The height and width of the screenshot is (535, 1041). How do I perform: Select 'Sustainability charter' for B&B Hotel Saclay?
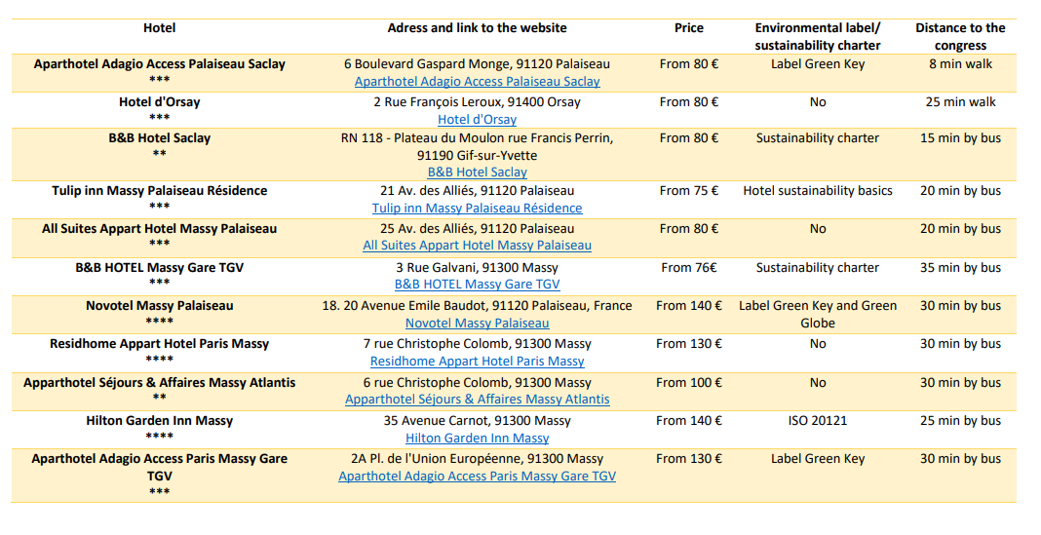pyautogui.click(x=817, y=138)
